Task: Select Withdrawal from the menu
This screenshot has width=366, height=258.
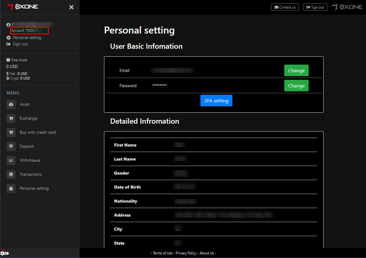Action: 30,161
